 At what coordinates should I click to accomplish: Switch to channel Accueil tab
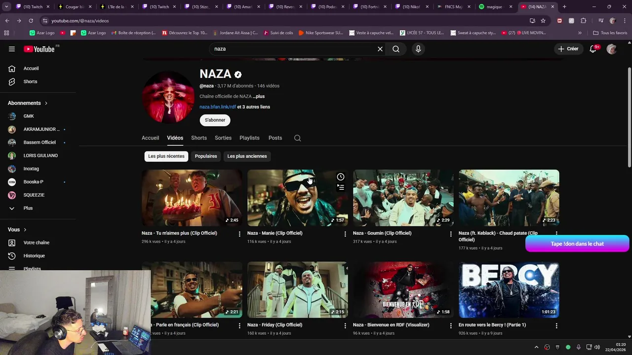[150, 138]
